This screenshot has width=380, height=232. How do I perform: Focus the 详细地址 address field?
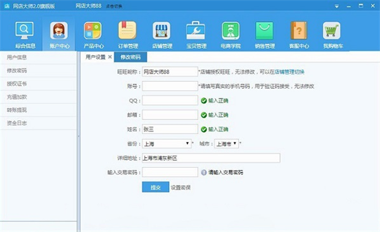pyautogui.click(x=211, y=158)
